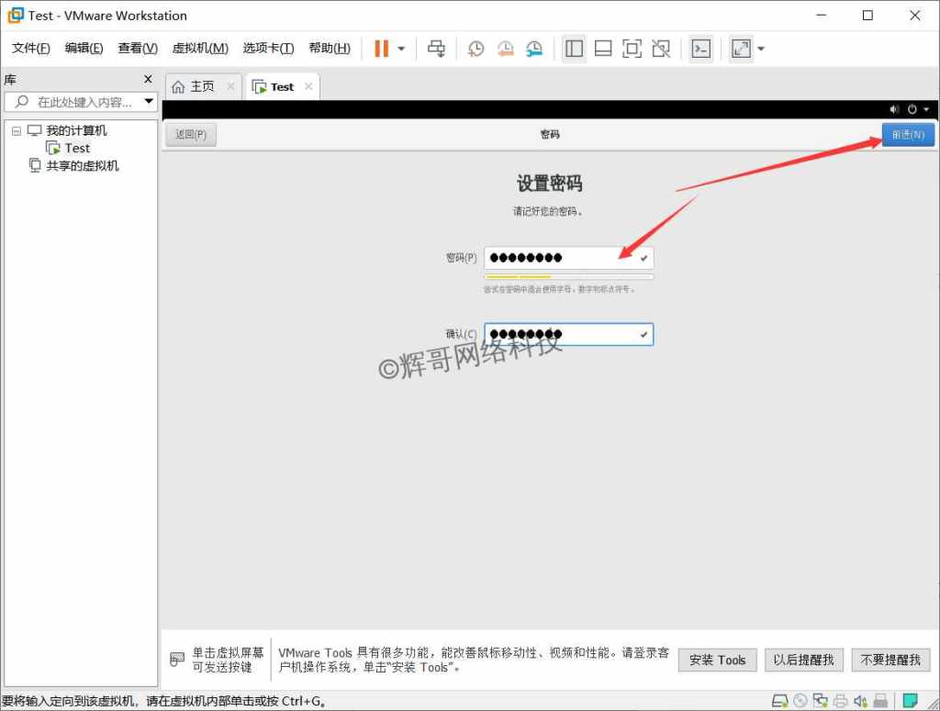Open the library search filter dropdown arrow

point(149,101)
